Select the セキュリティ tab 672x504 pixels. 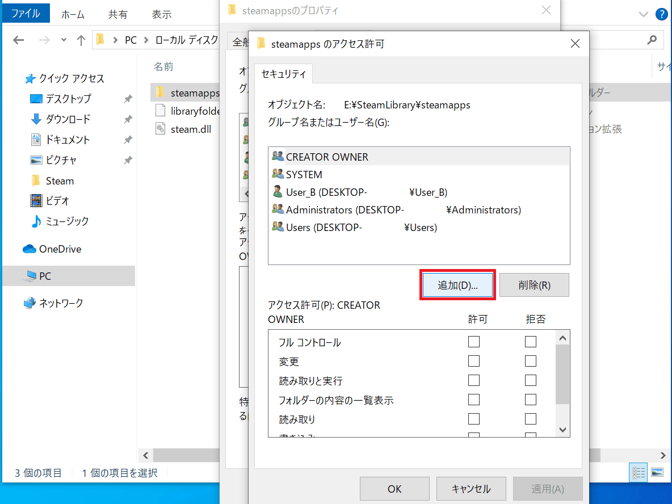(284, 74)
